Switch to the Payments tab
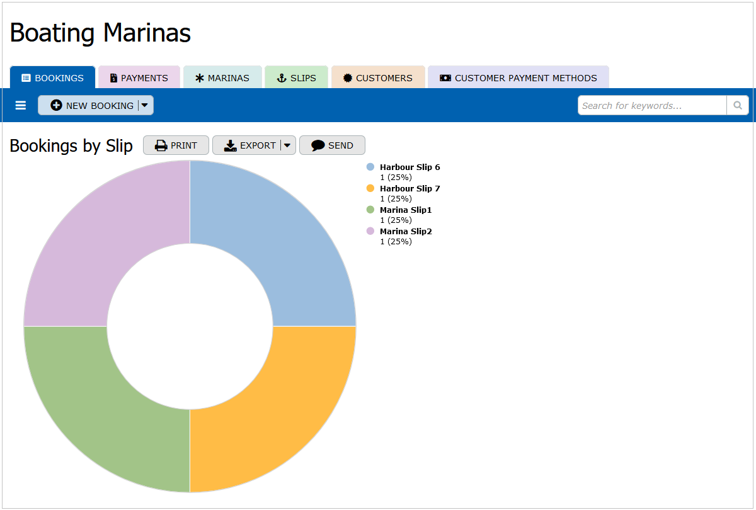 tap(139, 78)
